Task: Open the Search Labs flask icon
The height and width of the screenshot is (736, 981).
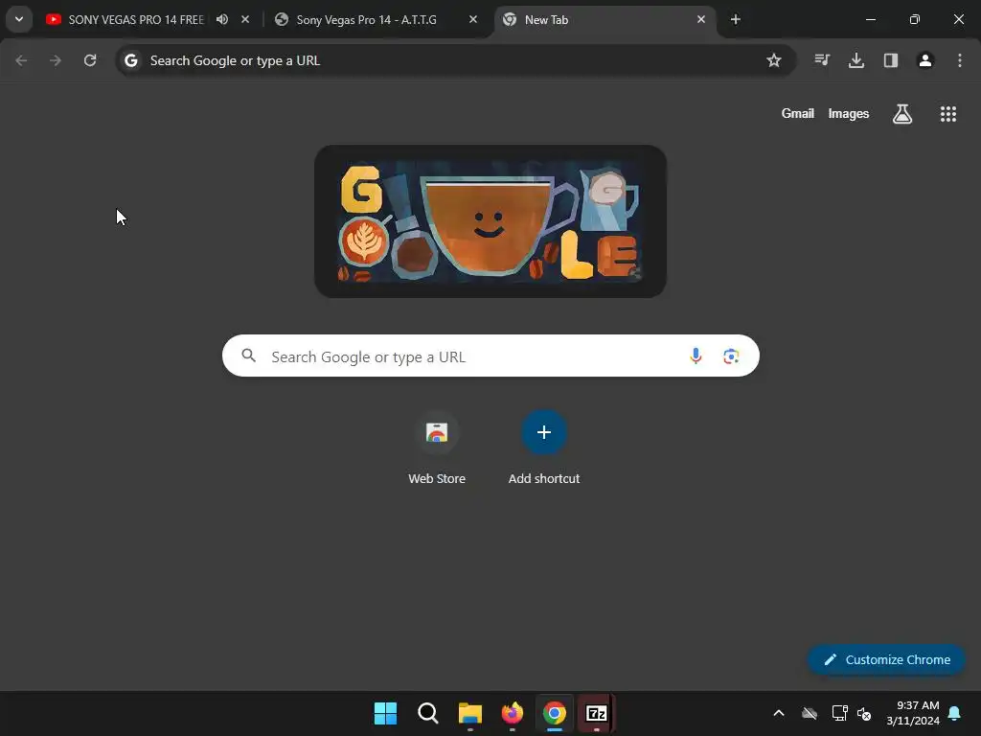Action: click(x=902, y=114)
